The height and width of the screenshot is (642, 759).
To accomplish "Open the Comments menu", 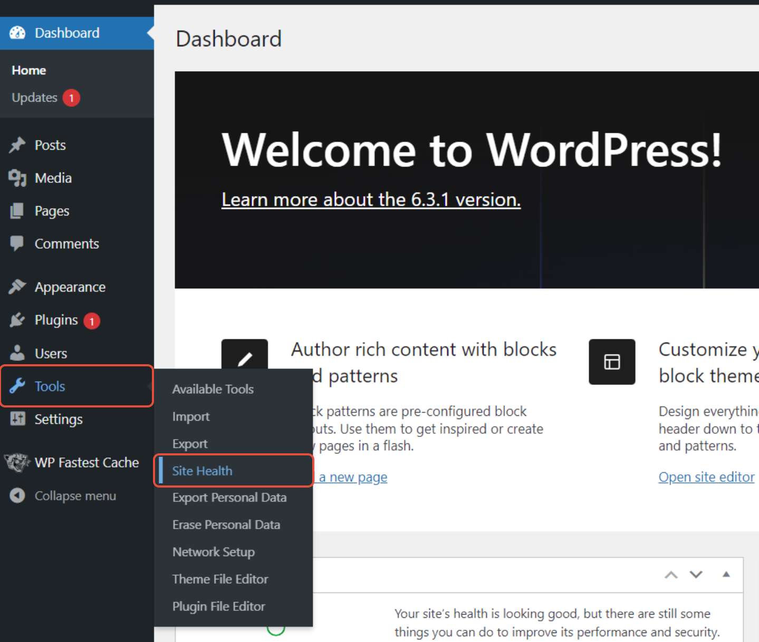I will [x=67, y=244].
